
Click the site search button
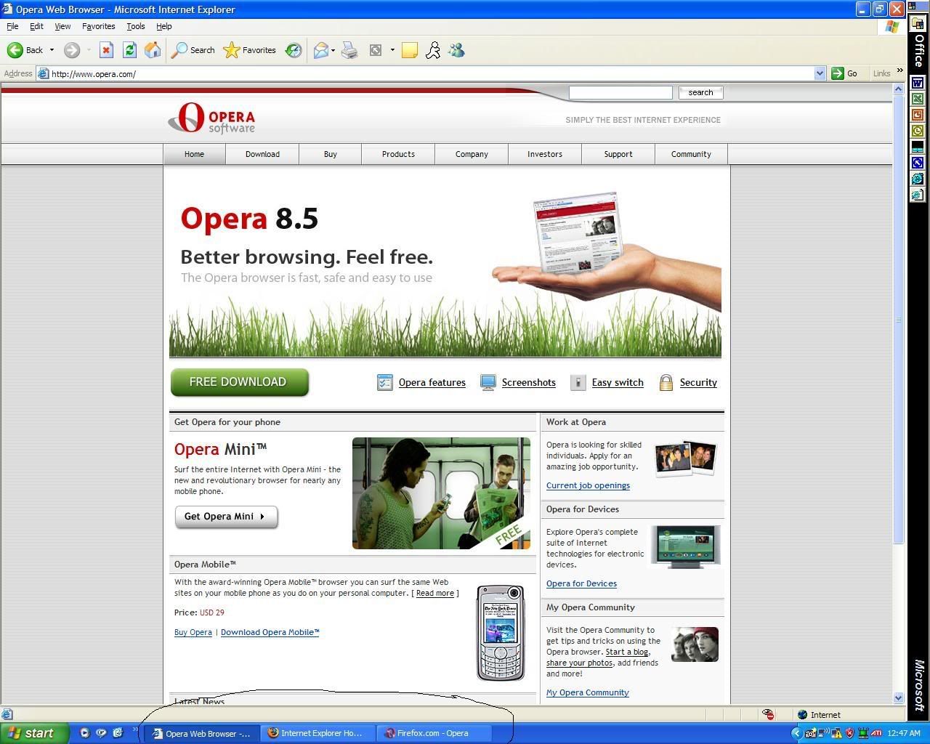(x=700, y=92)
